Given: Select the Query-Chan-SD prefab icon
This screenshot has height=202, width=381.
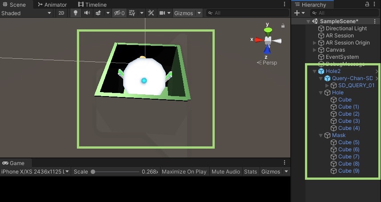Looking at the screenshot, I should pos(328,78).
